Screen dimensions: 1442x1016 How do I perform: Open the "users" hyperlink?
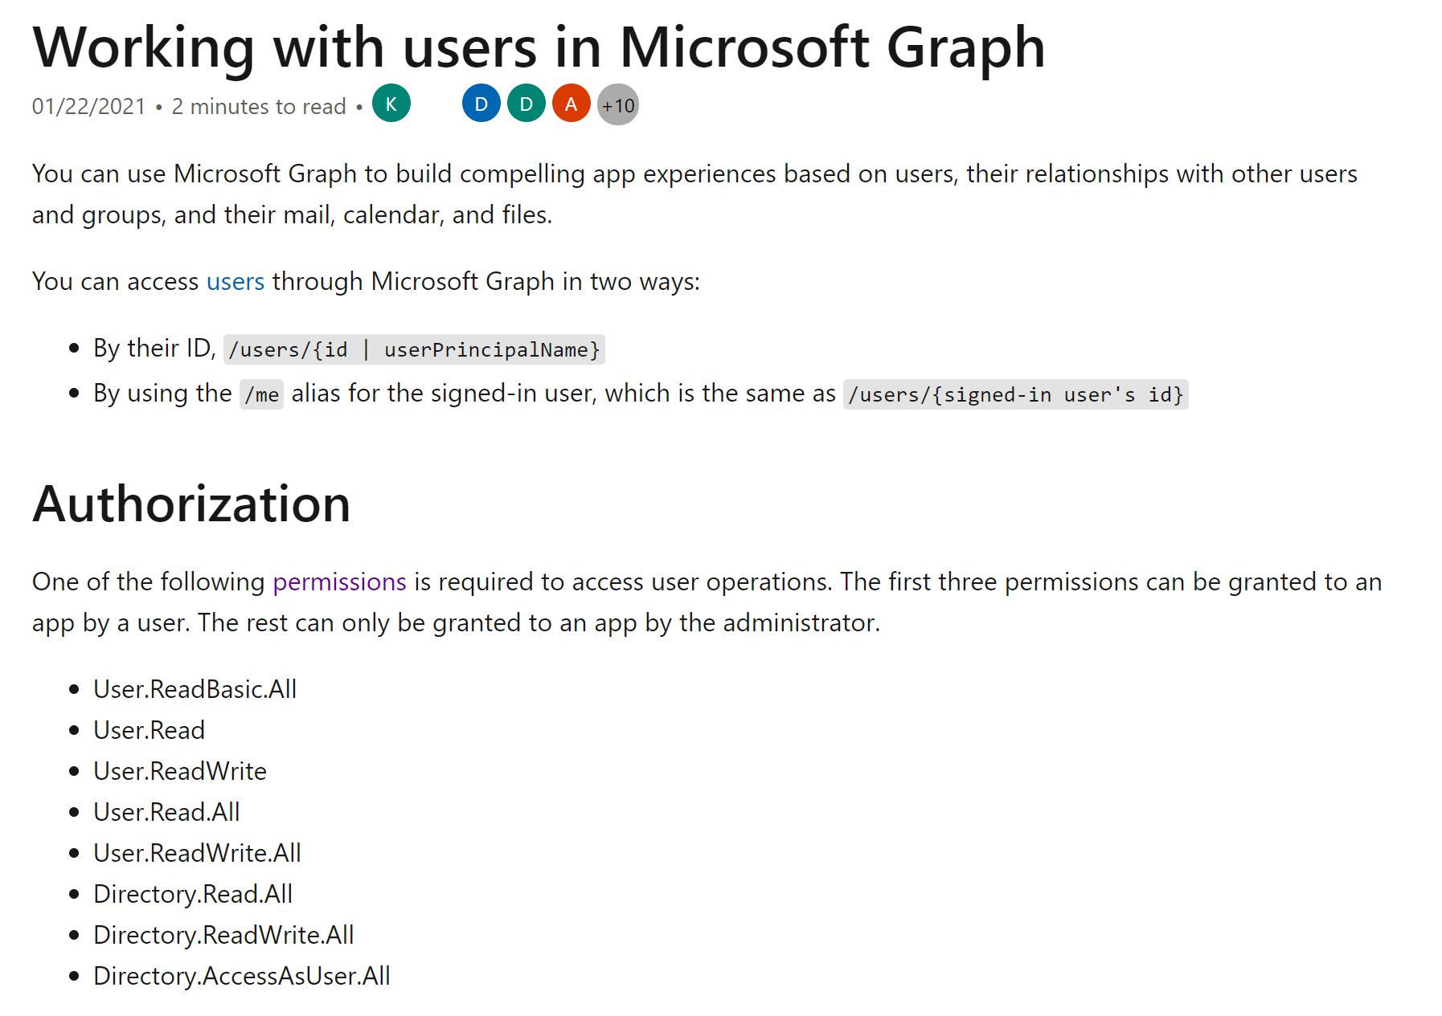pos(236,282)
